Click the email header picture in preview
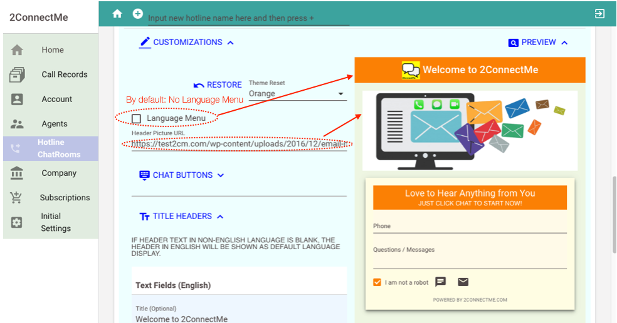617x323 pixels. (470, 131)
